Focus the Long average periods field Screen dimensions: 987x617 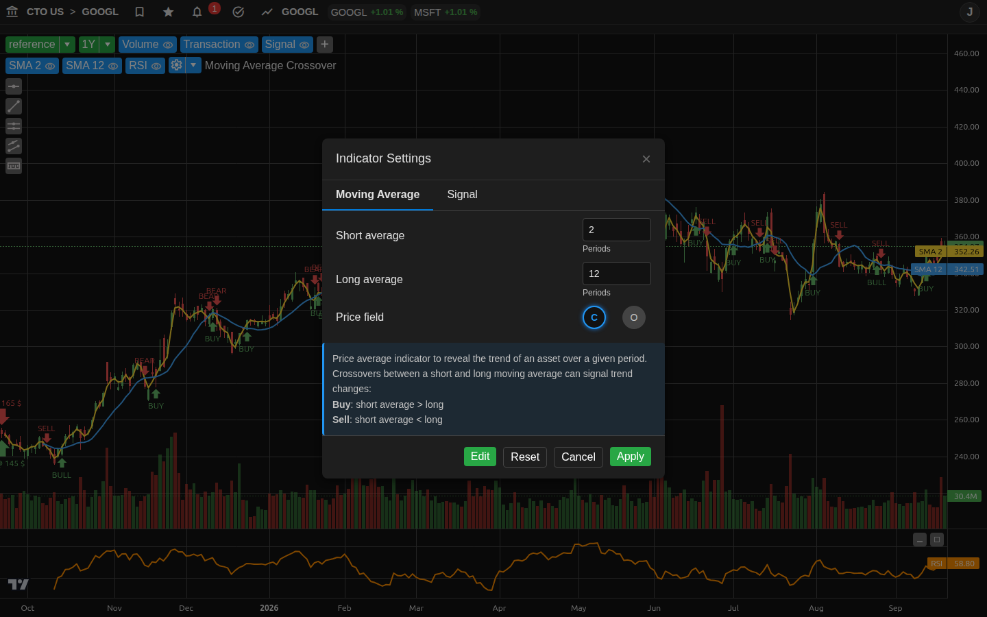click(x=617, y=274)
